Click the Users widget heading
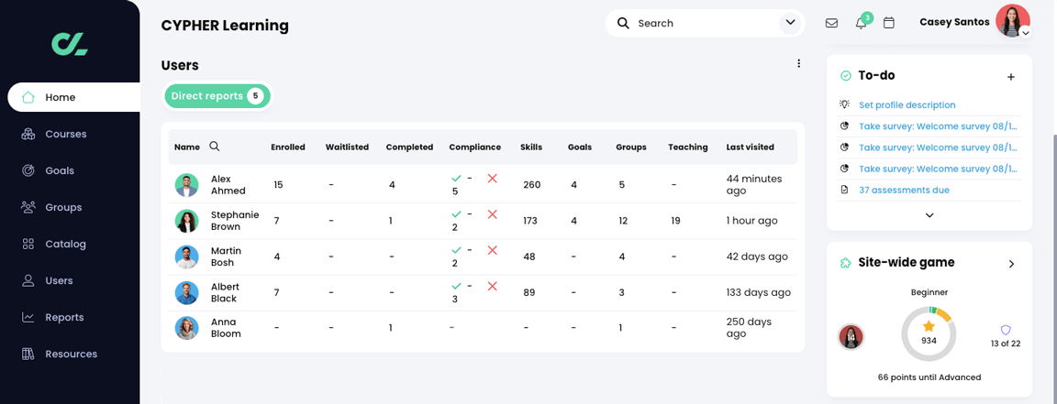 click(180, 65)
